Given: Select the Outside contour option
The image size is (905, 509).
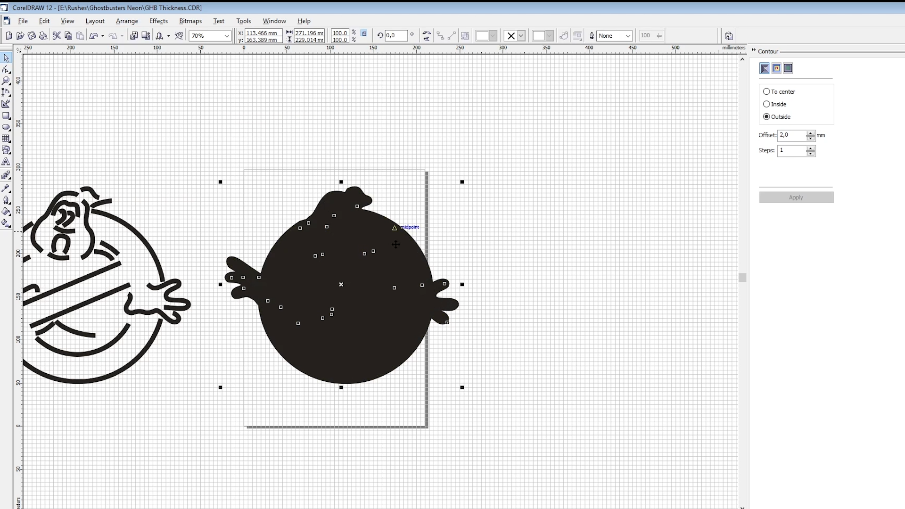Looking at the screenshot, I should click(x=766, y=116).
